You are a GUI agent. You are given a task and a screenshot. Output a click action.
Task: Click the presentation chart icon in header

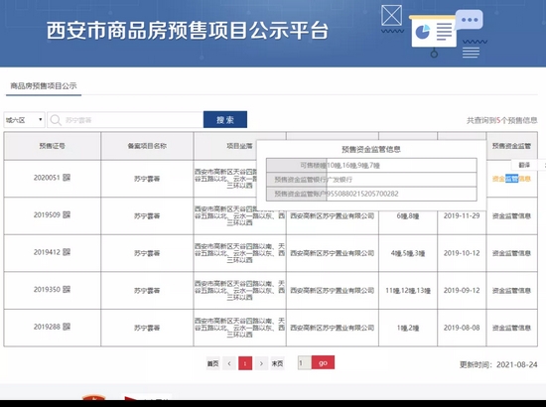[434, 33]
